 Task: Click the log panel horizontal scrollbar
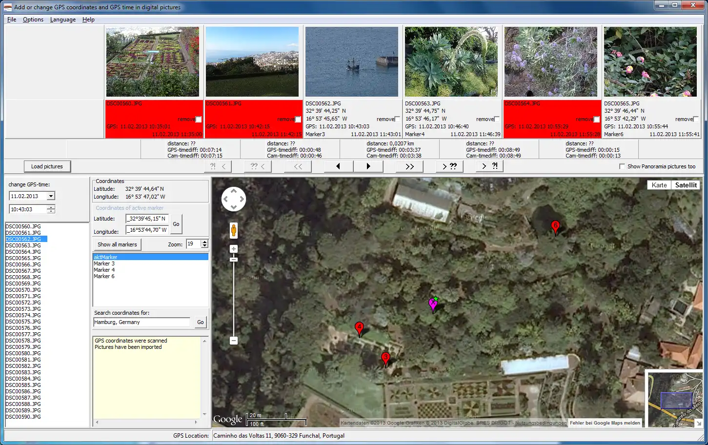(x=146, y=422)
